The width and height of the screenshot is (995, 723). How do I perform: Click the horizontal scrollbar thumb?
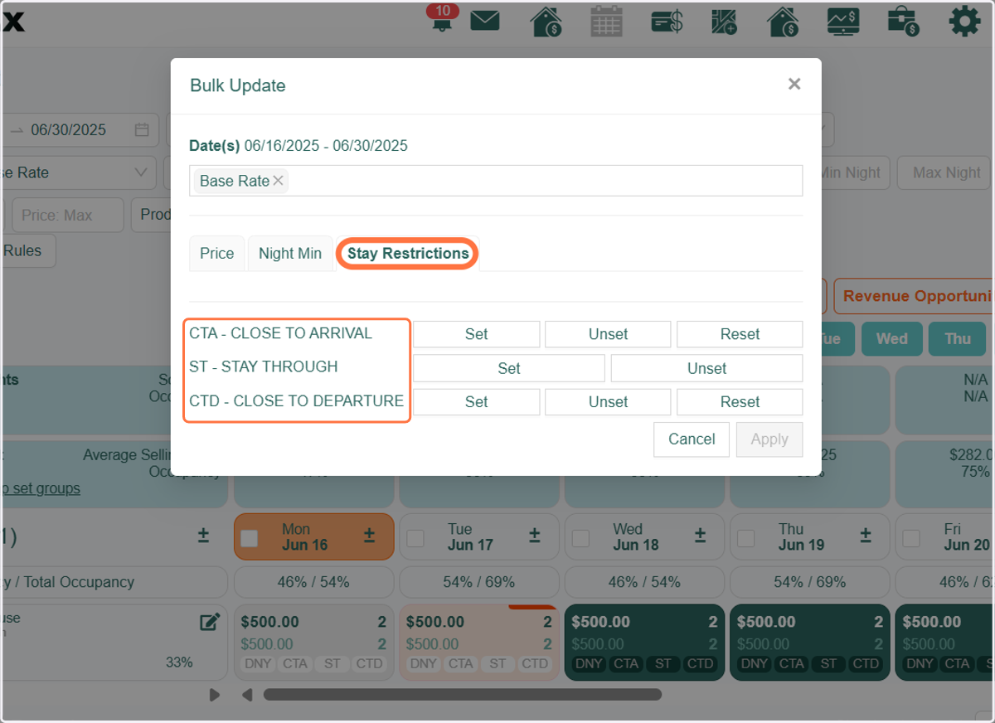[463, 695]
